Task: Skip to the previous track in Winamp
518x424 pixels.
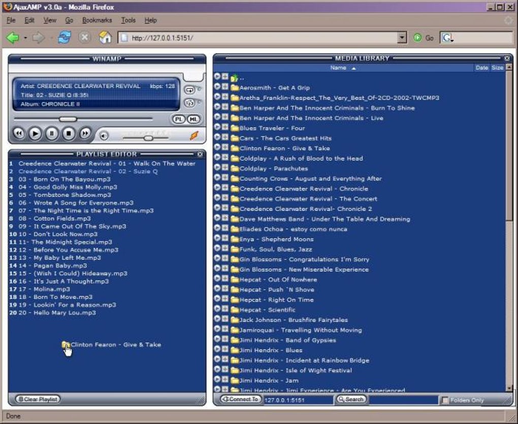Action: click(x=19, y=134)
